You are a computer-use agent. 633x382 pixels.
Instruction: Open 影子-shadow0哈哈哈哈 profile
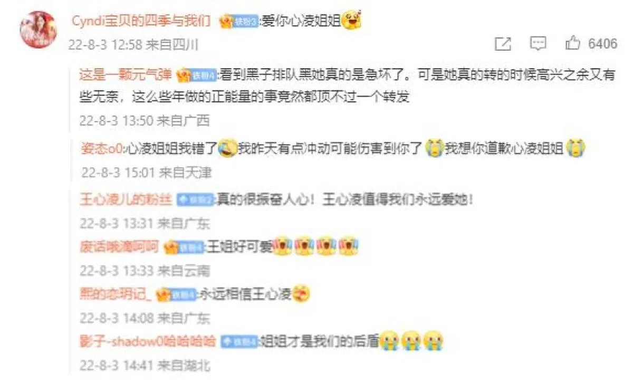coord(147,341)
